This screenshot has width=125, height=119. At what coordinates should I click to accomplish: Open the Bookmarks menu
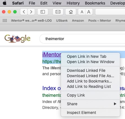point(95,3)
